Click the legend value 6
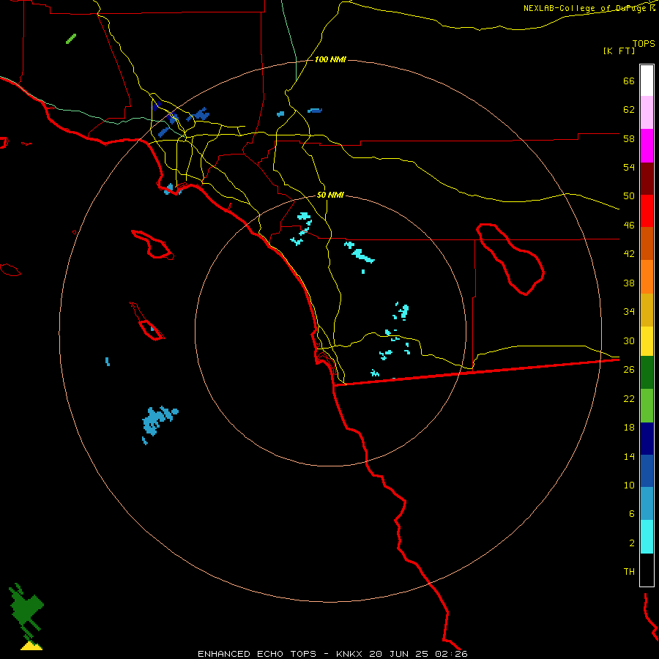 [x=632, y=514]
